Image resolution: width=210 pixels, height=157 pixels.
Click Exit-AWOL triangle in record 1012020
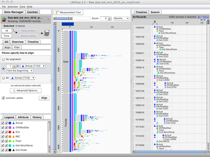pyautogui.click(x=157, y=141)
